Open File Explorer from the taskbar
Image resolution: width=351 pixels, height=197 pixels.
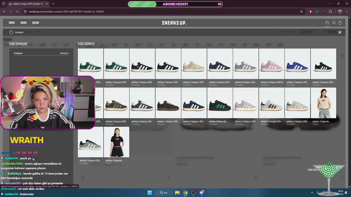[x=177, y=193]
